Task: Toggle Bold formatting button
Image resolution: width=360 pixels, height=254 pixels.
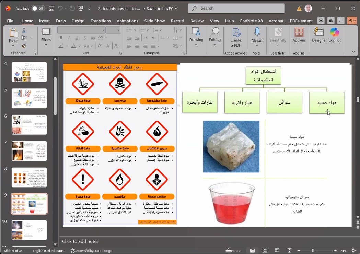Action: [61, 38]
